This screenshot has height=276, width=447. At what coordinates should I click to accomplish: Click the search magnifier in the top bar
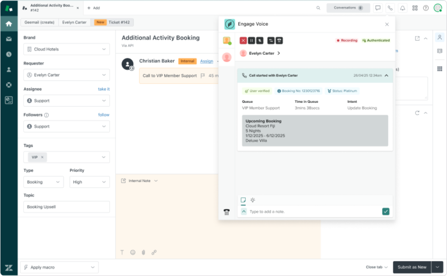318,8
